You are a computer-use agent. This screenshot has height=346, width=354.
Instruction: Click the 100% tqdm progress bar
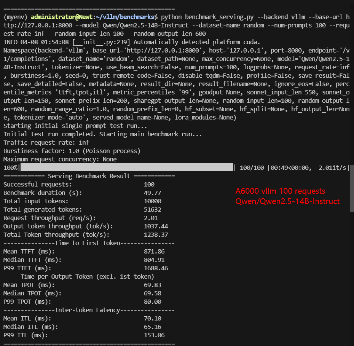click(127, 167)
